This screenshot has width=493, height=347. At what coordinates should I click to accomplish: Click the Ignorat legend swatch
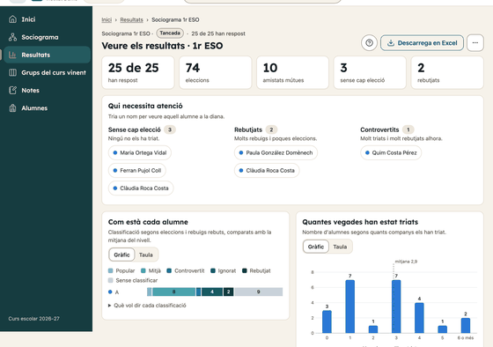(x=213, y=271)
